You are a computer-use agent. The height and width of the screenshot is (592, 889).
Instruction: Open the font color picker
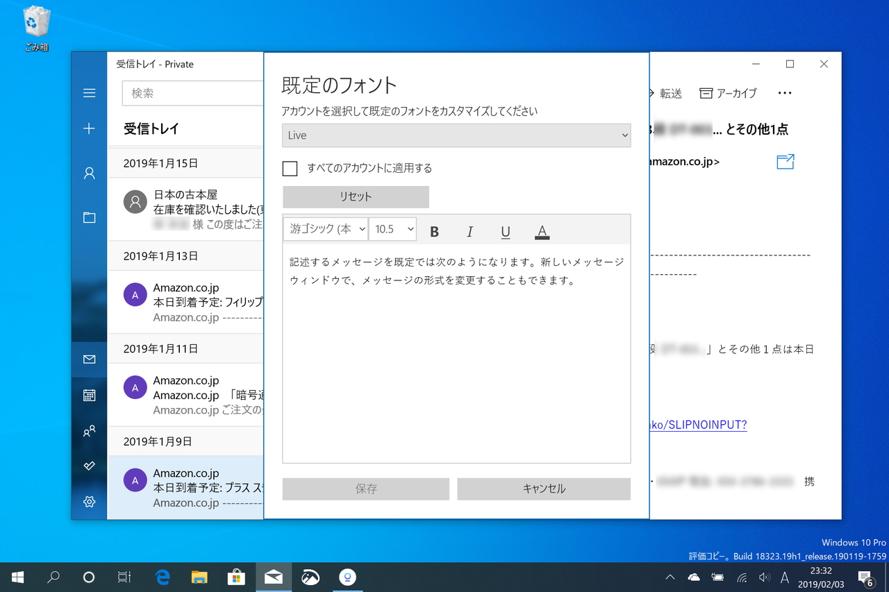[x=542, y=231]
